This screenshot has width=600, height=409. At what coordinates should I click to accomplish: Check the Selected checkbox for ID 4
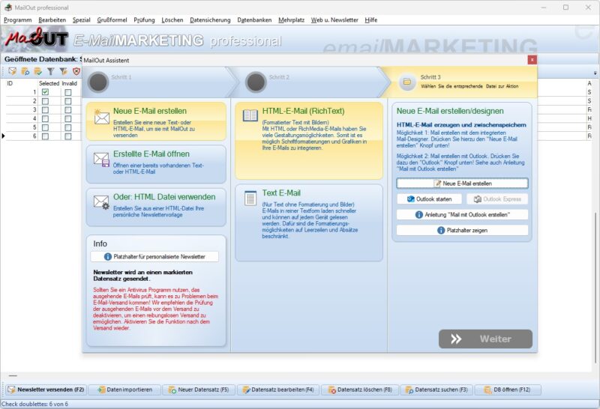45,118
